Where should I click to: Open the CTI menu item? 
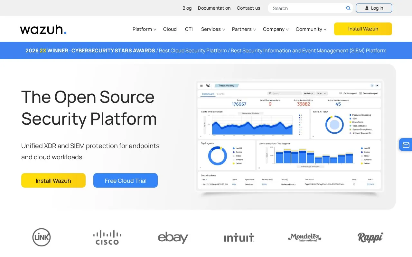pos(189,29)
